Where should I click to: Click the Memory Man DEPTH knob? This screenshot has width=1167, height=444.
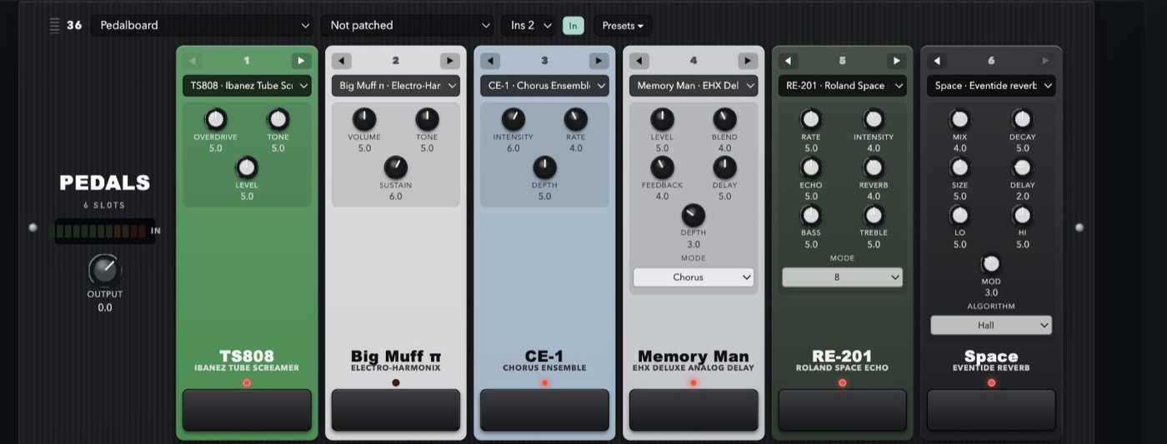(694, 216)
